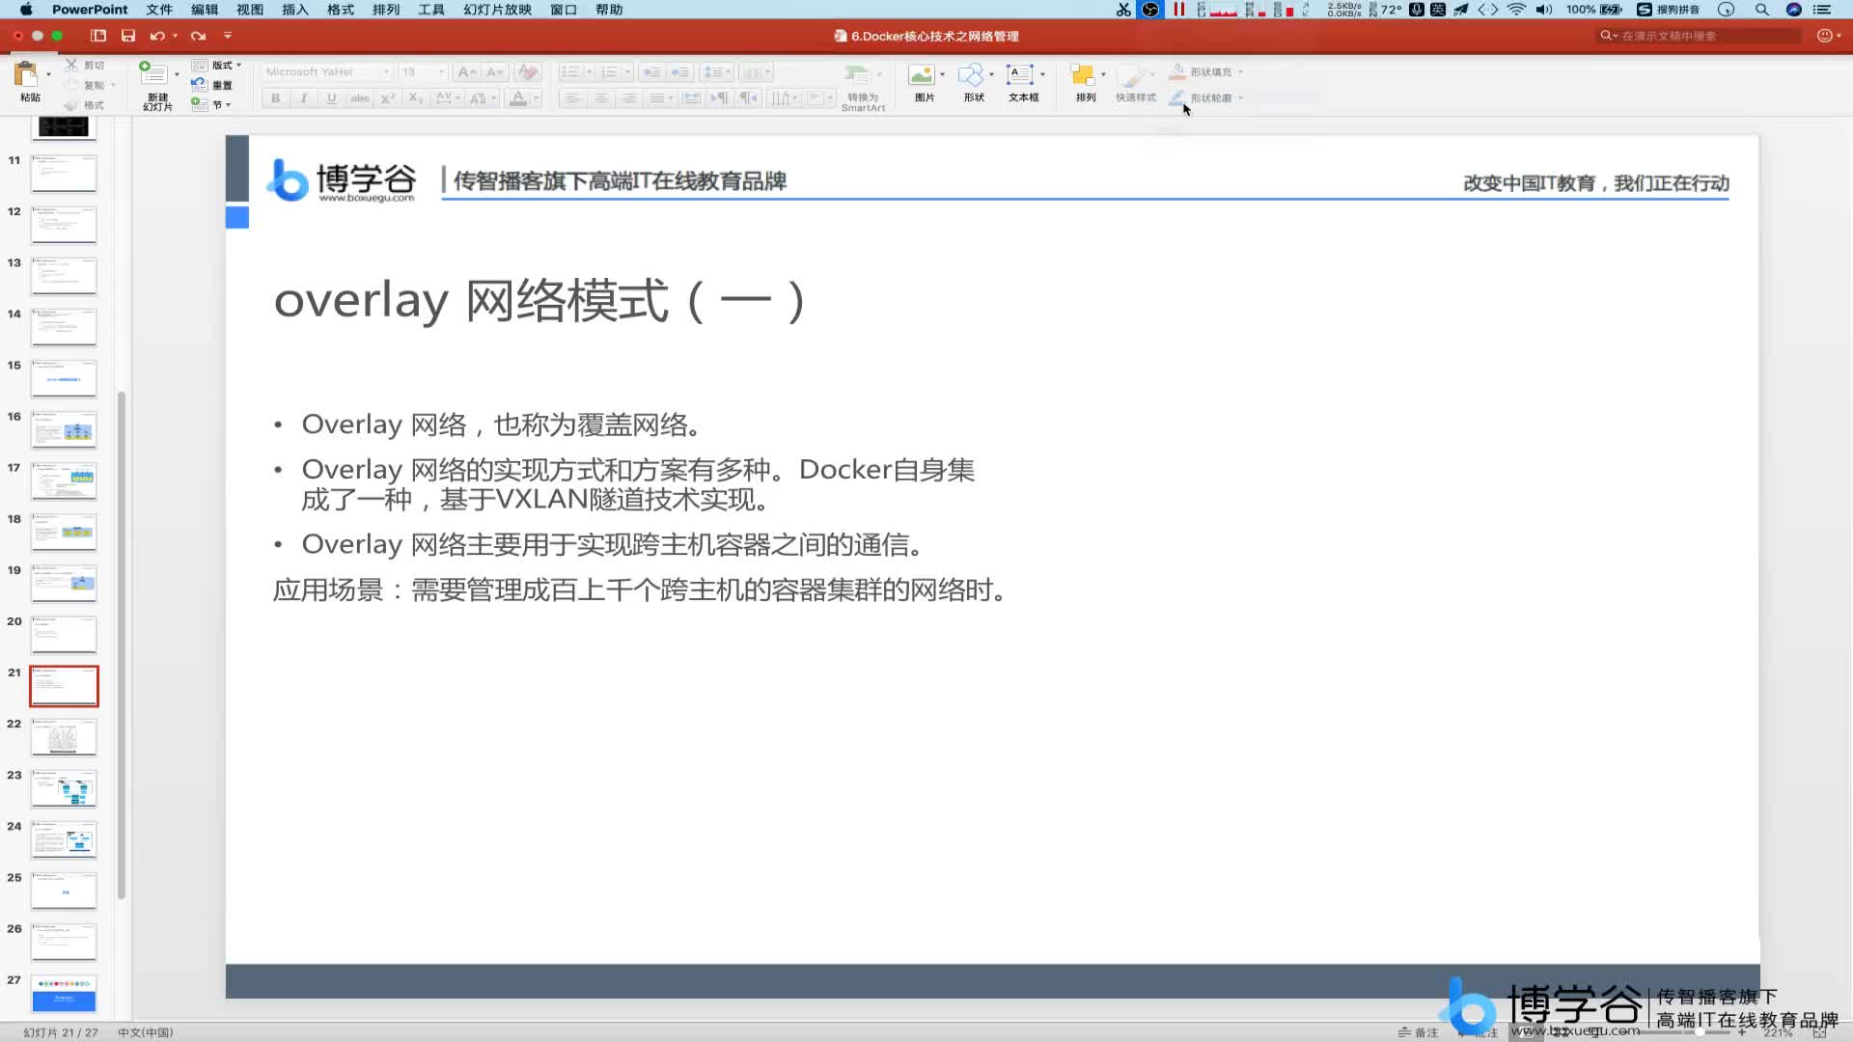The width and height of the screenshot is (1853, 1042).
Task: Toggle subscript formatting
Action: point(416,98)
